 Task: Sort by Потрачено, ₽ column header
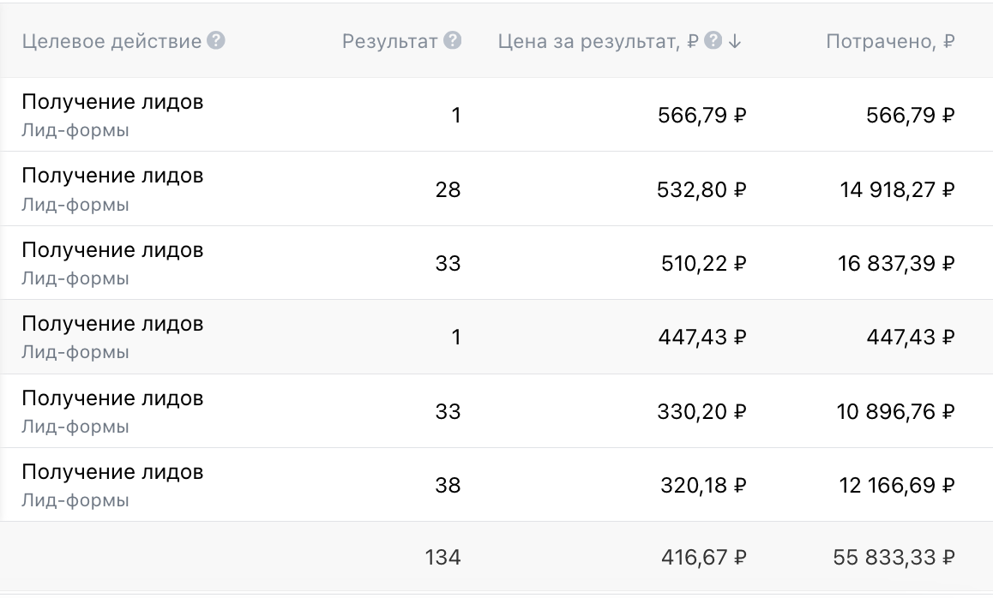[x=890, y=41]
